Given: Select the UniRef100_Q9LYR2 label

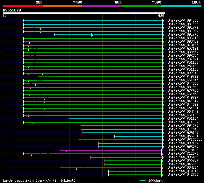Looking at the screenshot, I should point(183,28).
